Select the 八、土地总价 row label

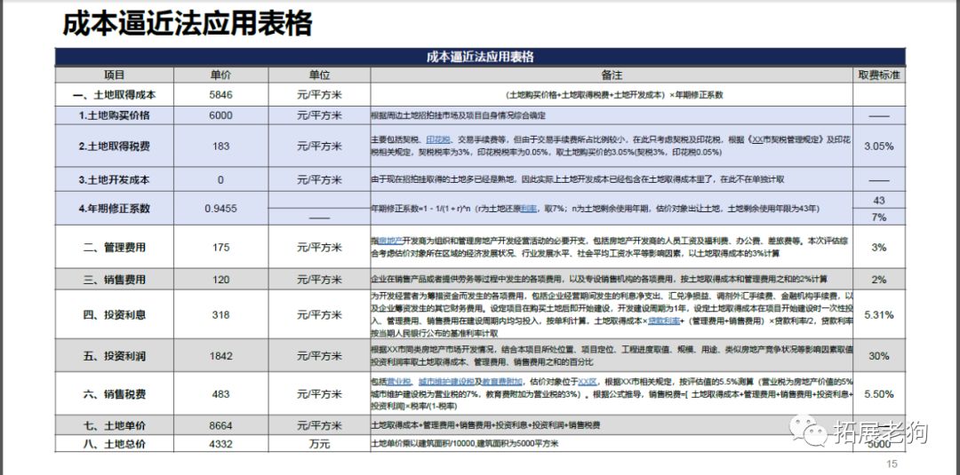tap(115, 444)
